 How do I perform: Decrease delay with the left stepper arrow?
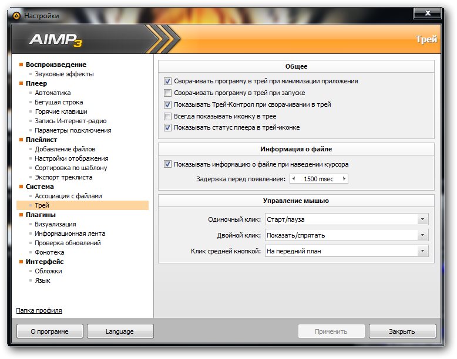click(x=294, y=178)
